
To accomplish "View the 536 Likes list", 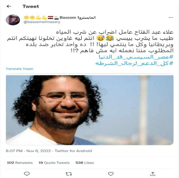I will click(85, 163).
